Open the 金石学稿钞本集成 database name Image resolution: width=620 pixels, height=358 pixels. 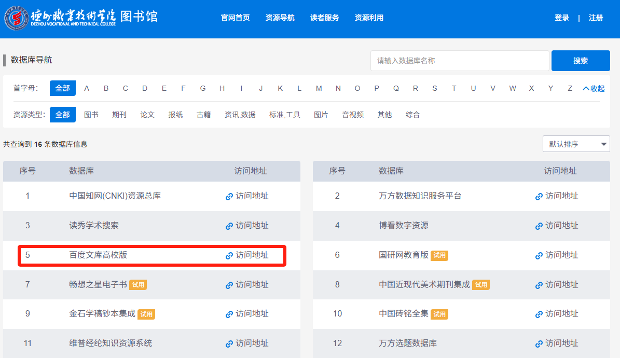coord(102,314)
